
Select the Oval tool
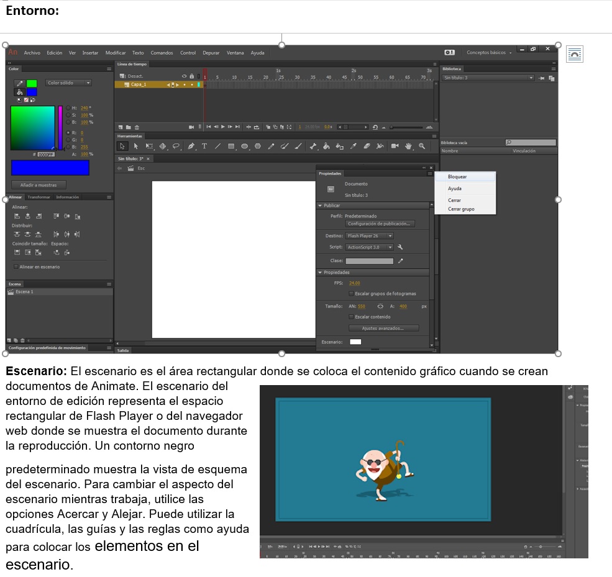tap(244, 147)
